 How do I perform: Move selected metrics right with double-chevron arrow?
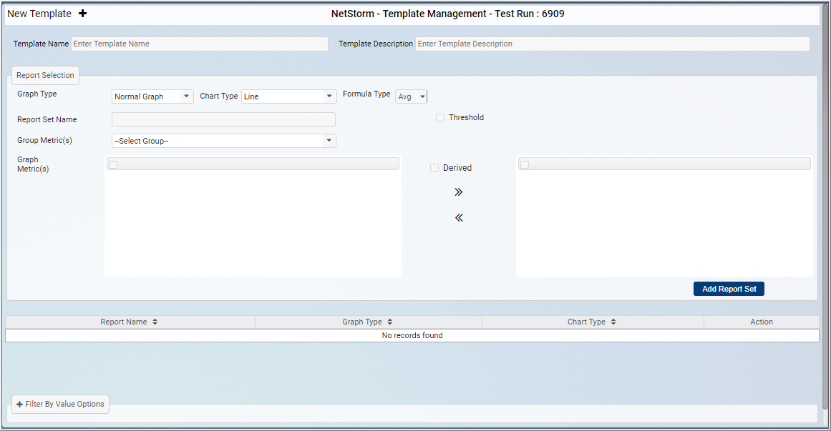pyautogui.click(x=458, y=192)
